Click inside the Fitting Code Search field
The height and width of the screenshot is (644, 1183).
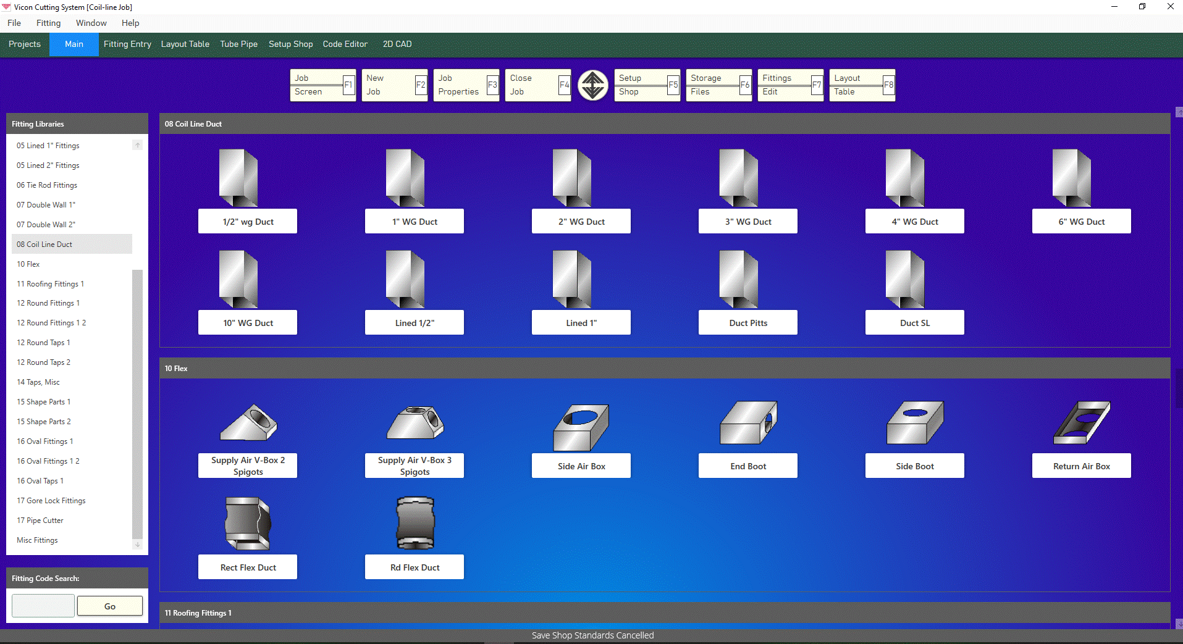click(42, 606)
